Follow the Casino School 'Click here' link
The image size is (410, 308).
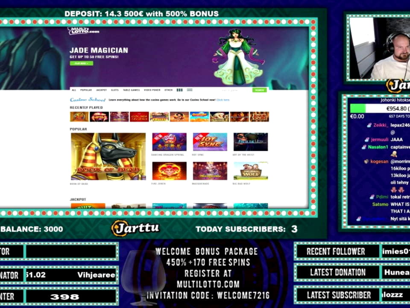pyautogui.click(x=223, y=100)
